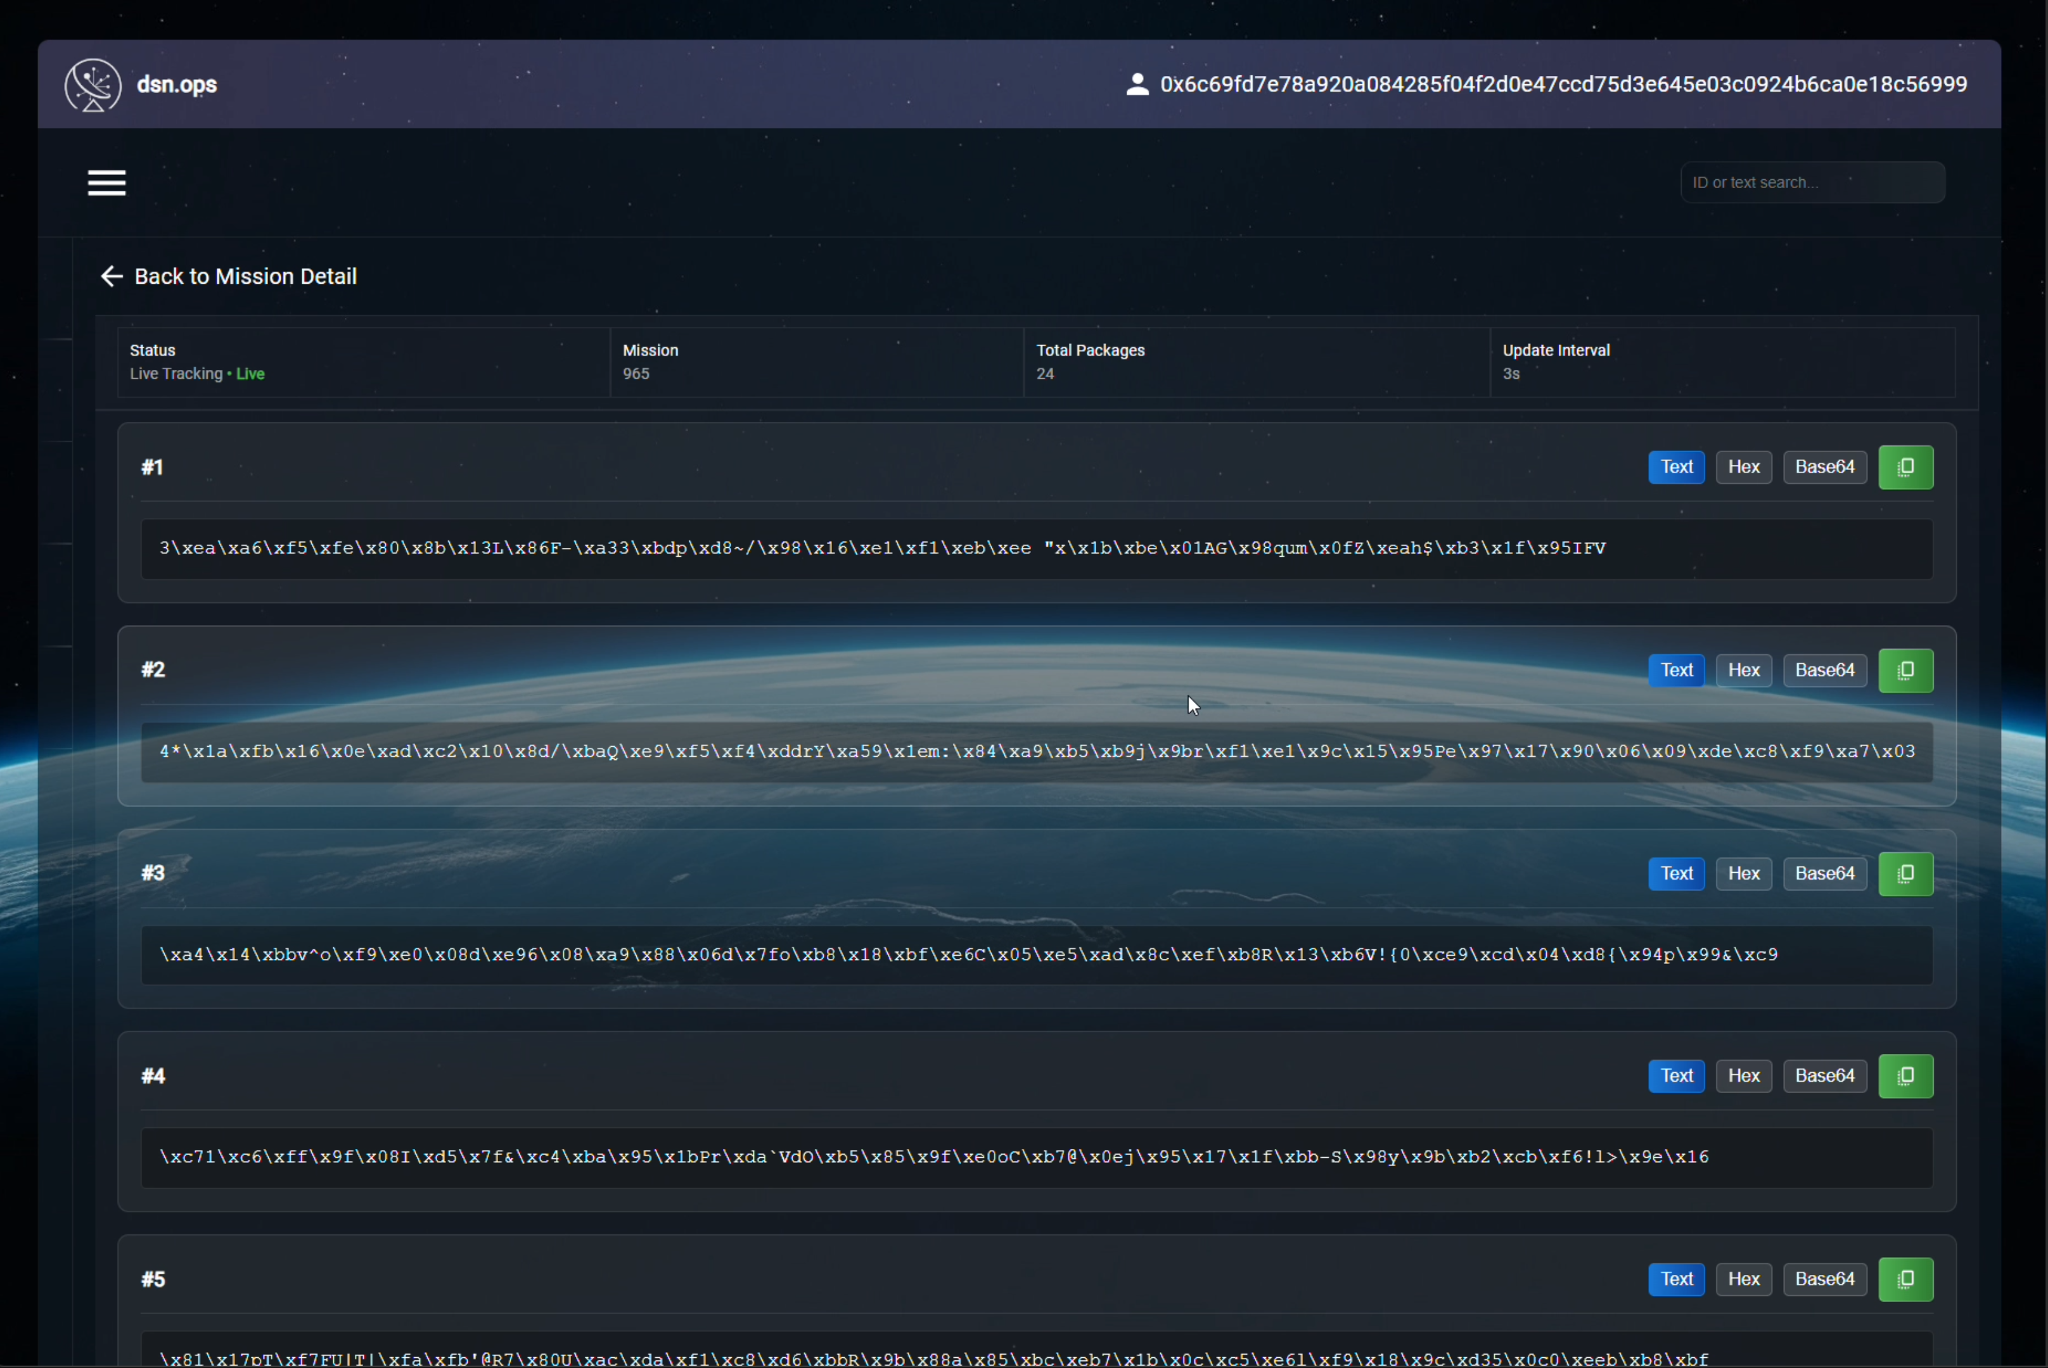Choose Base64 encoding for package #5

pos(1824,1280)
